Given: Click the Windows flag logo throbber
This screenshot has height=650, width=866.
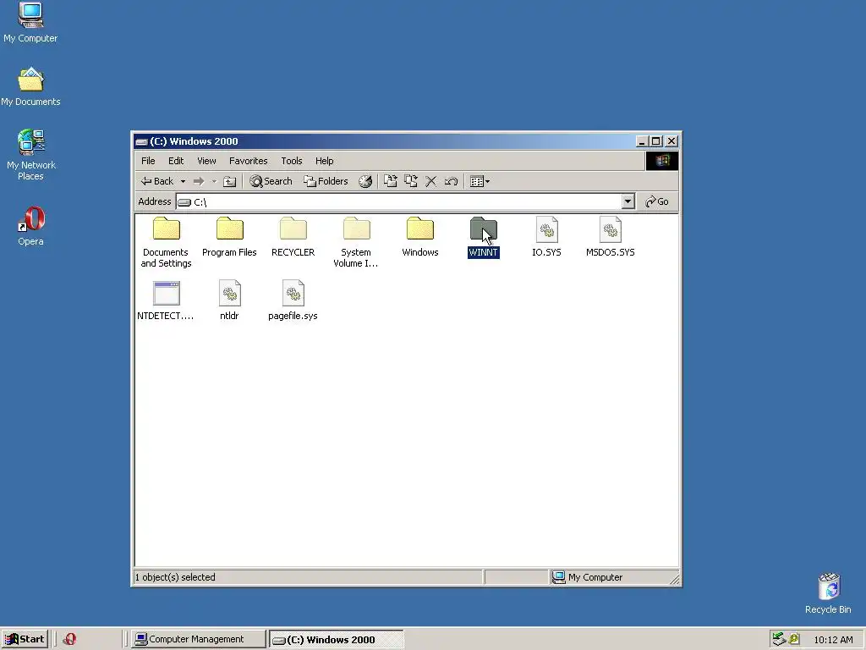Looking at the screenshot, I should [x=661, y=161].
